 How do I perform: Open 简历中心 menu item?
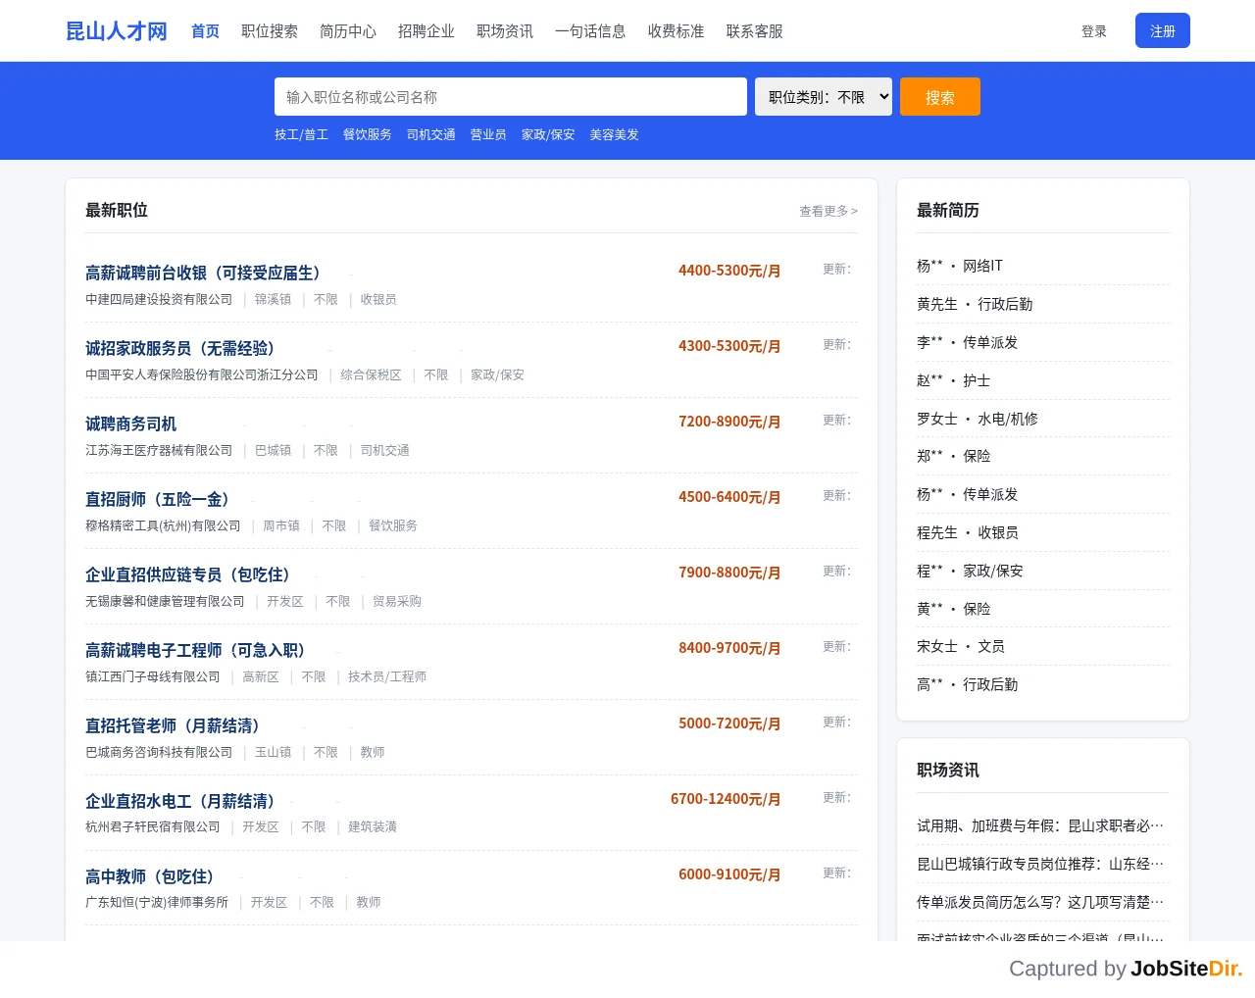[348, 31]
